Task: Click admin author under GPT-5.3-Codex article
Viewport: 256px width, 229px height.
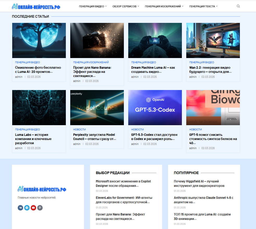Action: point(135,144)
